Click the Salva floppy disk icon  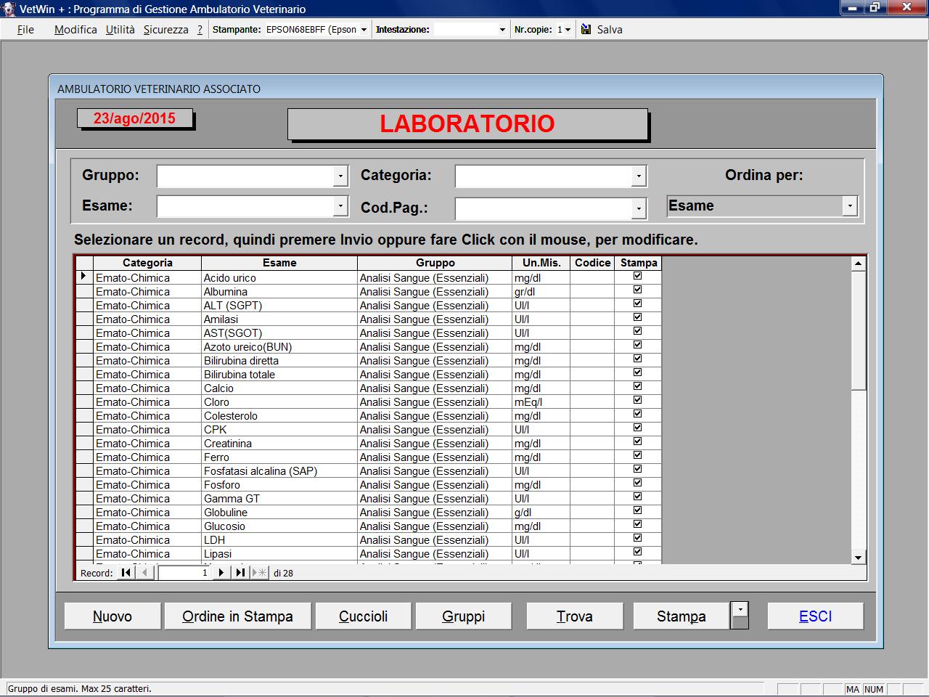[586, 29]
